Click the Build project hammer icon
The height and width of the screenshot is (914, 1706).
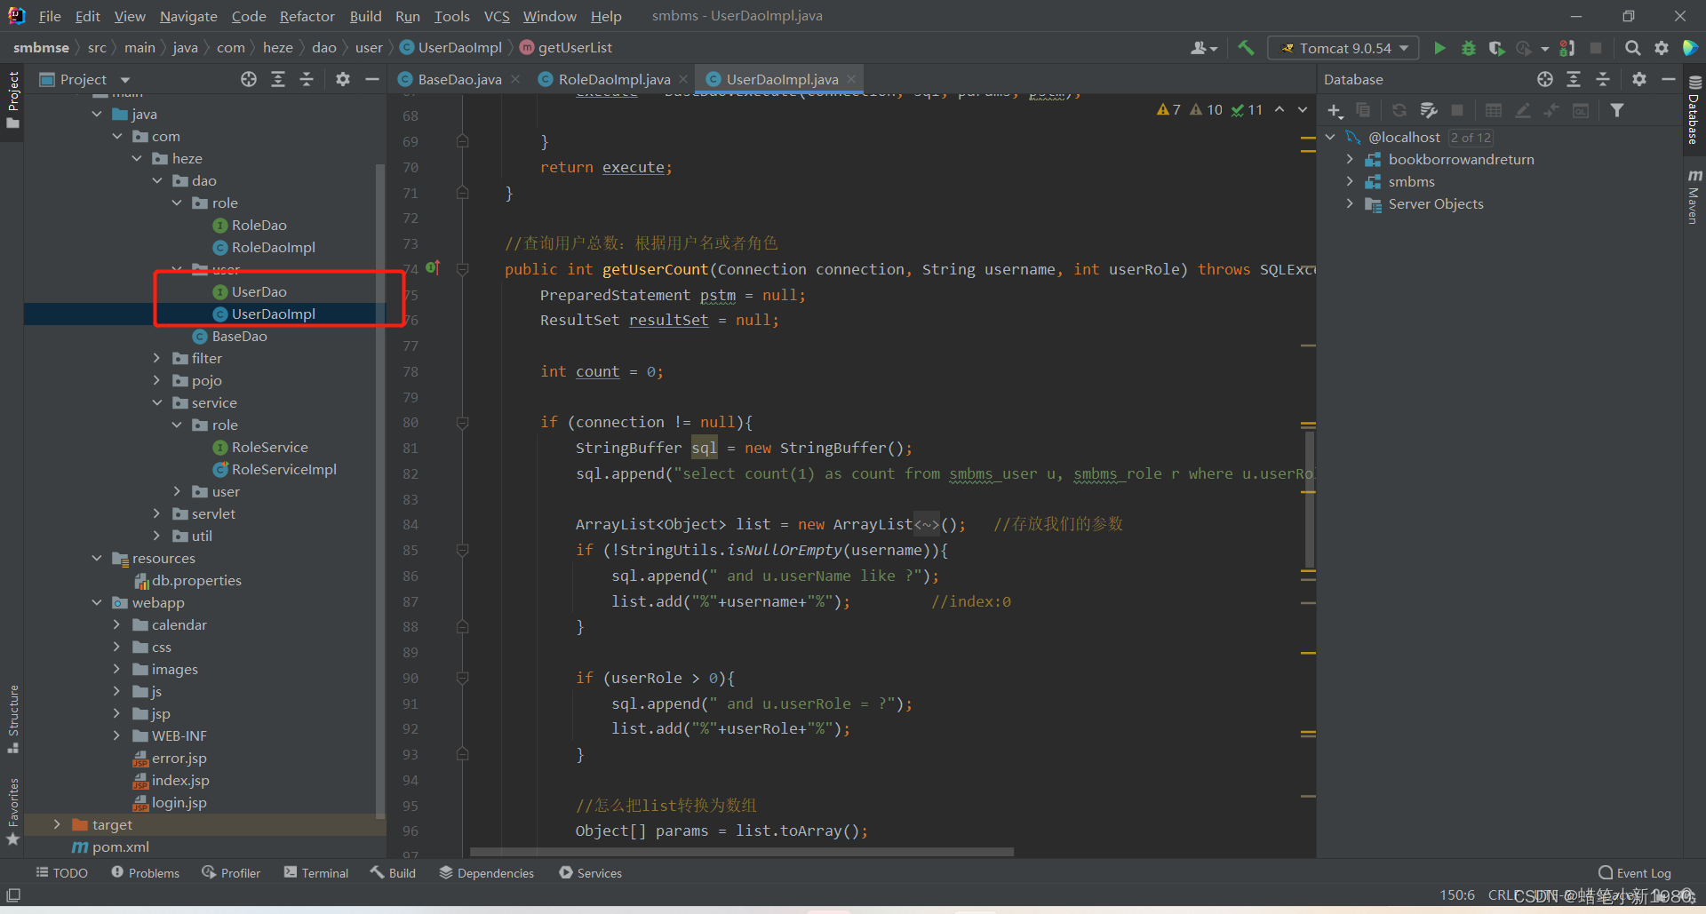(x=1246, y=48)
